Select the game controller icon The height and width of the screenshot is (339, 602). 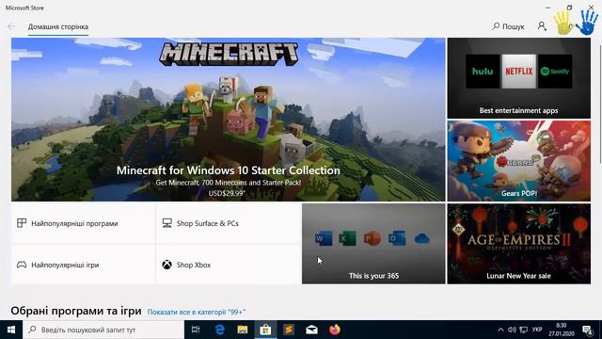click(22, 265)
